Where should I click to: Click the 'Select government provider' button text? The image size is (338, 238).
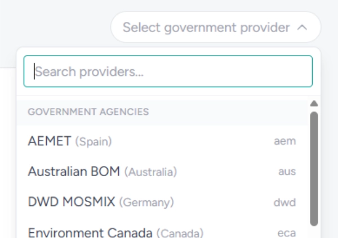206,27
